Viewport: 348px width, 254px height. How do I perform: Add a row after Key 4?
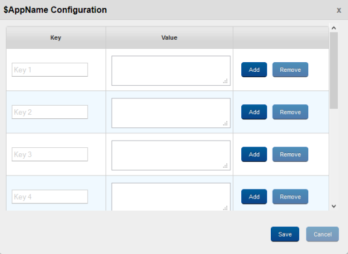[254, 197]
